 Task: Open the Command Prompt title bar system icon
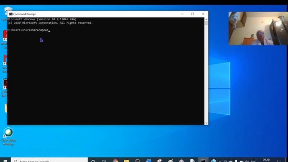(x=11, y=14)
